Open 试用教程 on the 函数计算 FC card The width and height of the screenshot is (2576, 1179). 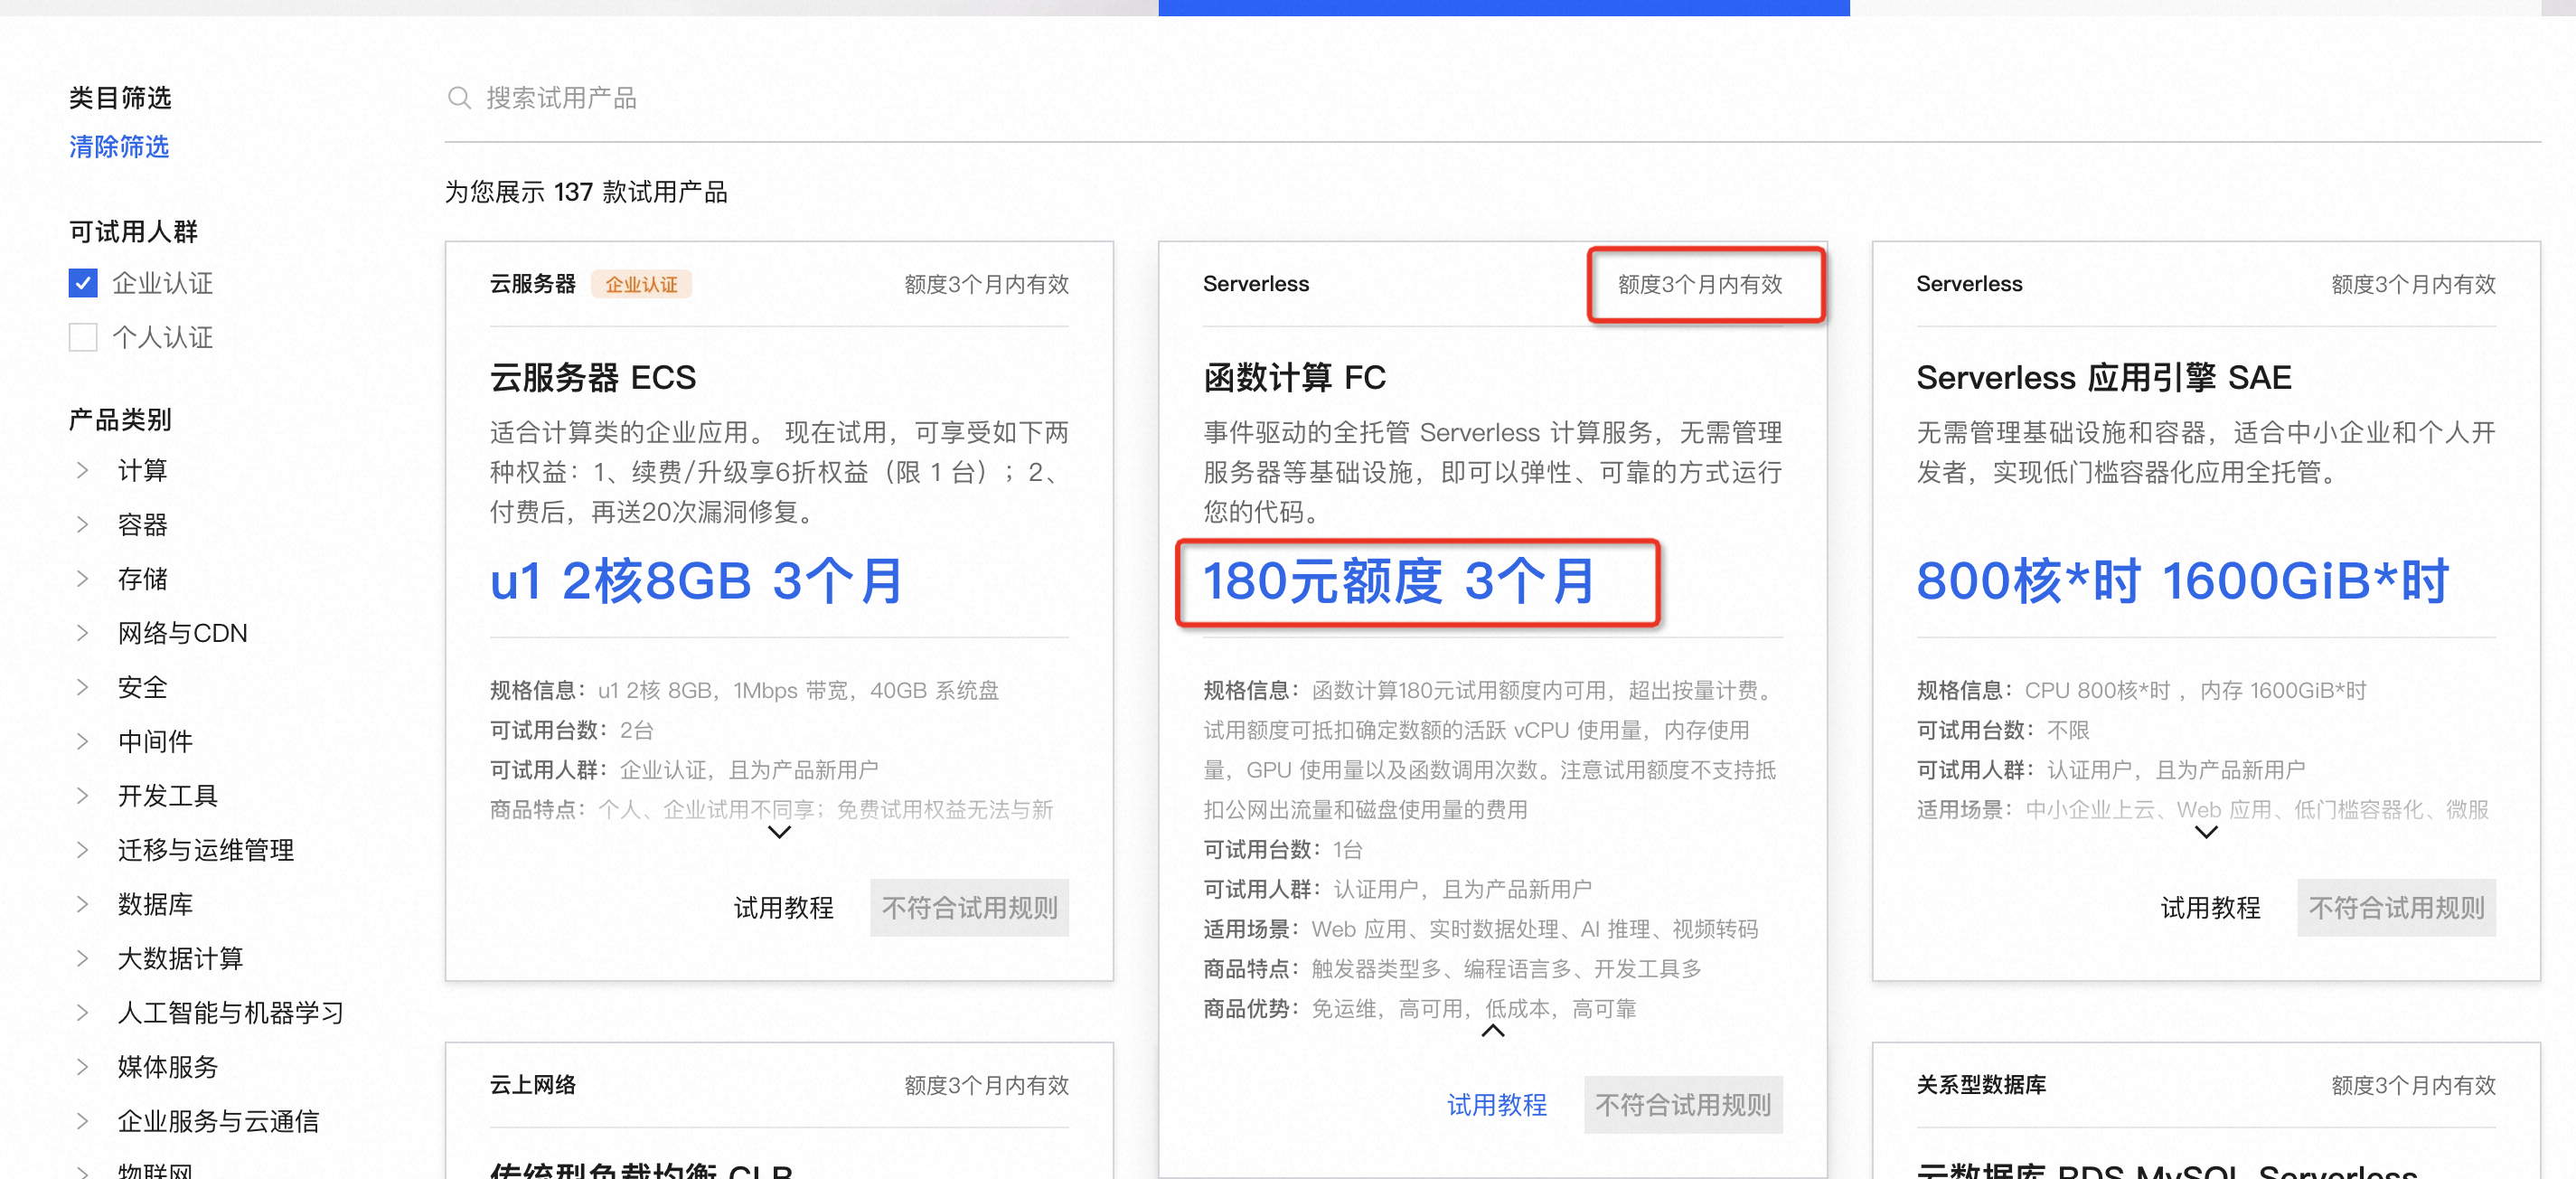[x=1497, y=1105]
